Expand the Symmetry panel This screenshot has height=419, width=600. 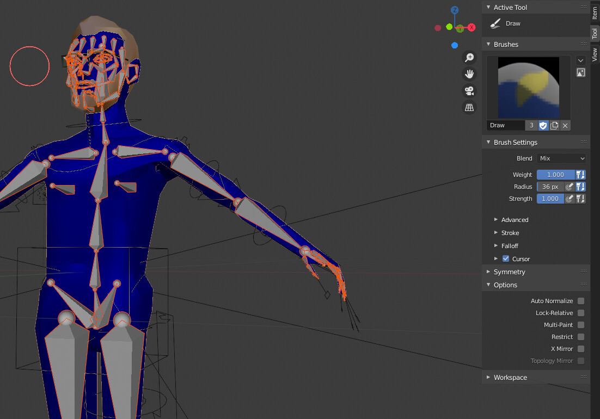pyautogui.click(x=488, y=272)
